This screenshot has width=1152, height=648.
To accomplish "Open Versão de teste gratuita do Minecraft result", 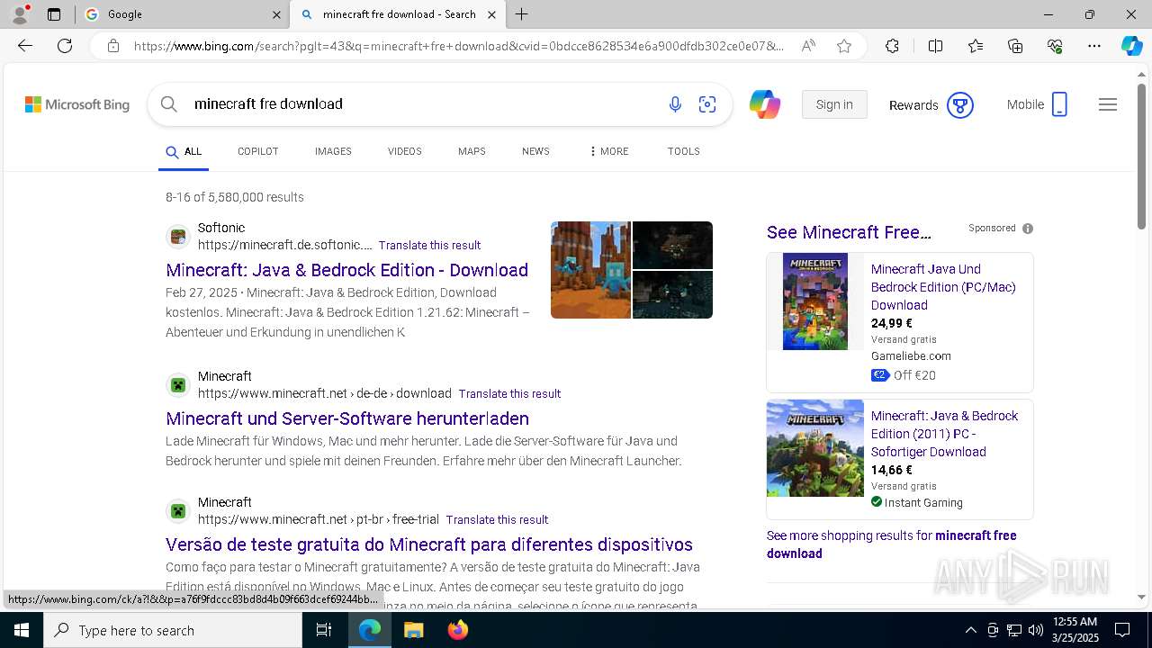I will [429, 544].
